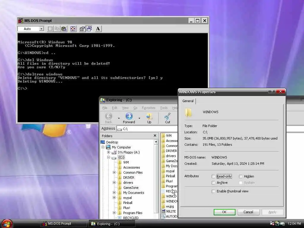Expand the Common Files folder node
The image size is (304, 228).
pos(114,172)
